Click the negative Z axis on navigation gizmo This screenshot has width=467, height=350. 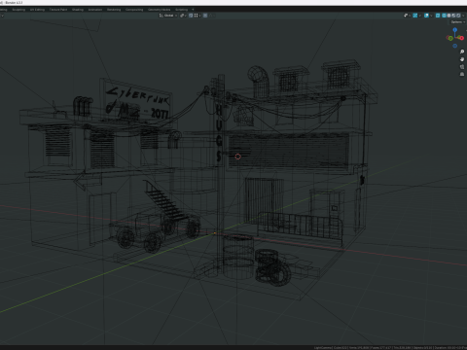coord(455,46)
